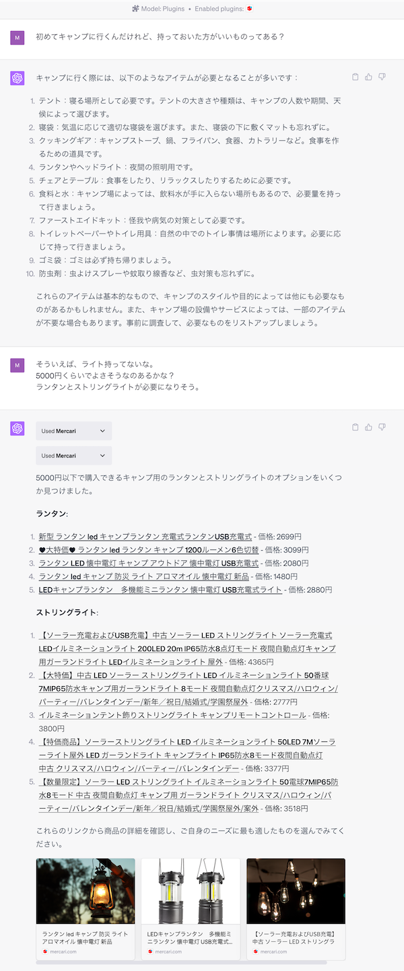Click the user avatar beside the first question
The width and height of the screenshot is (404, 971).
[x=18, y=37]
